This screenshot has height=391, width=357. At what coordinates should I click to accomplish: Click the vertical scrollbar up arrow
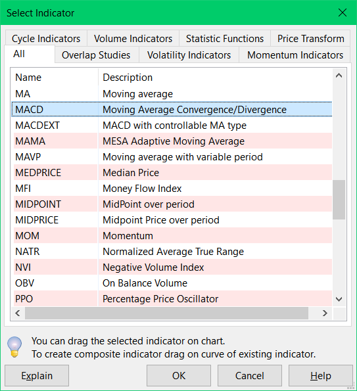(x=339, y=76)
